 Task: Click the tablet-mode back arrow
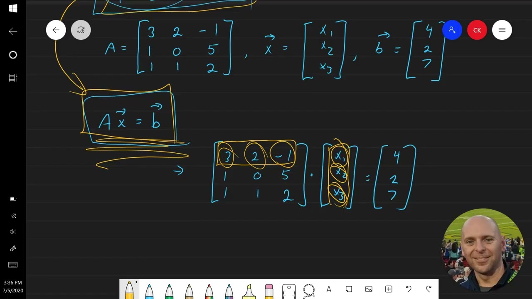[x=13, y=32]
